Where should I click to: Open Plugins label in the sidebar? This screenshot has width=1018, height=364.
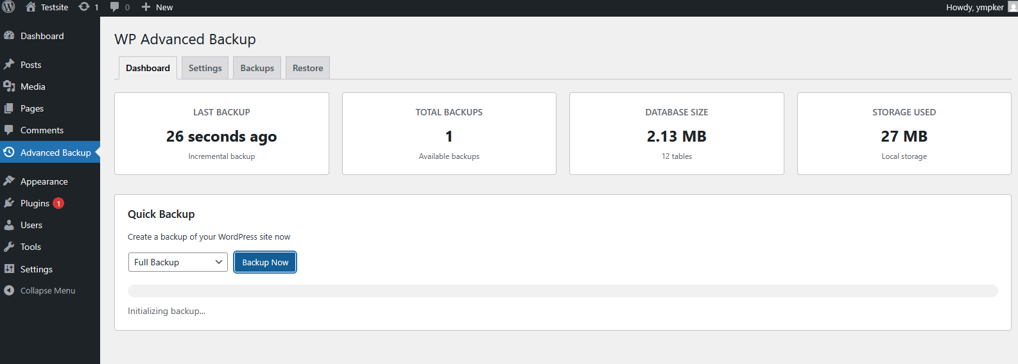(35, 203)
